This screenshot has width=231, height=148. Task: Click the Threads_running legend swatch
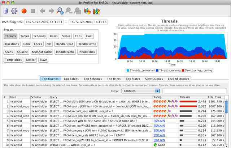click(x=157, y=71)
